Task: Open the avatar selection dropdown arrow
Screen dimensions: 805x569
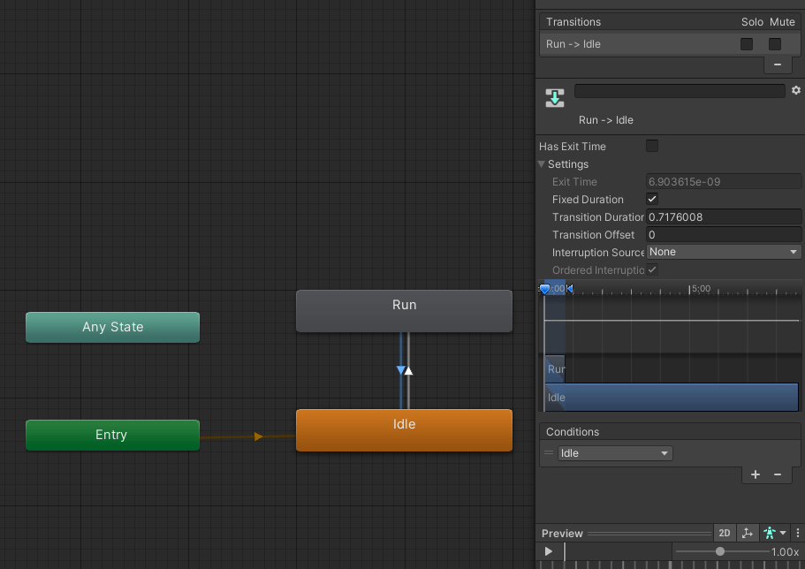Action: pos(783,533)
